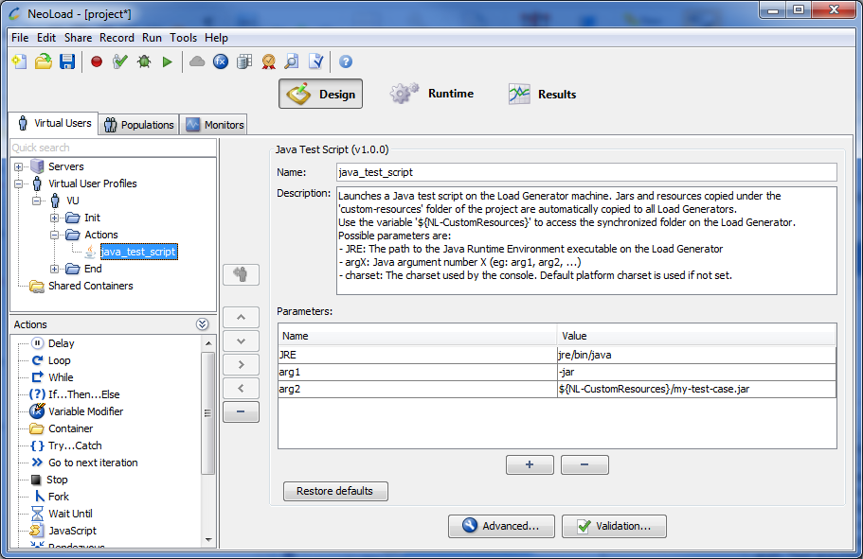Viewport: 863px width, 559px height.
Task: Click the Actions list scrollbar thumb
Action: (207, 412)
